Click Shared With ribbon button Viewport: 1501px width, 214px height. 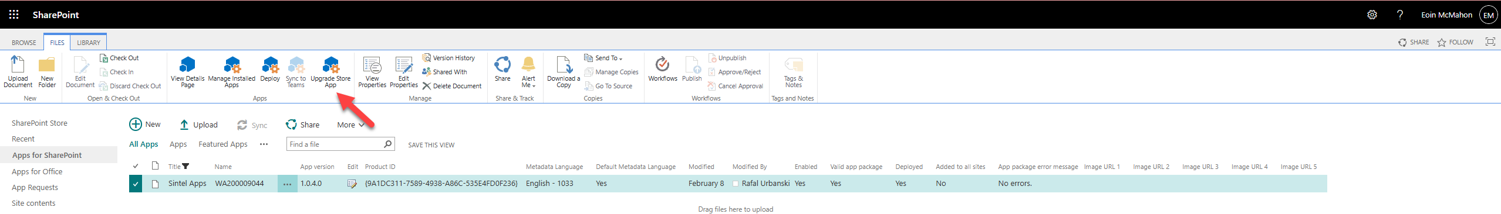(x=444, y=72)
